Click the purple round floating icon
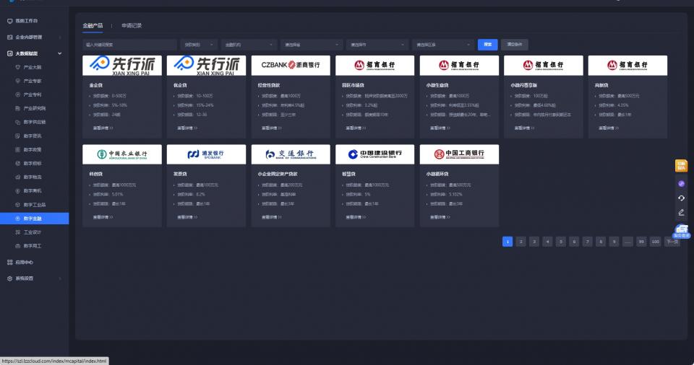Viewport: 694px width, 365px height. click(x=681, y=183)
